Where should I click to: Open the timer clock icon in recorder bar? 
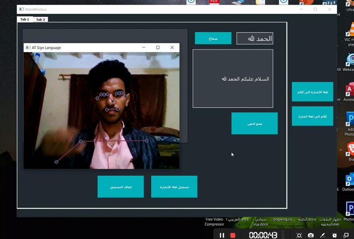(335, 235)
